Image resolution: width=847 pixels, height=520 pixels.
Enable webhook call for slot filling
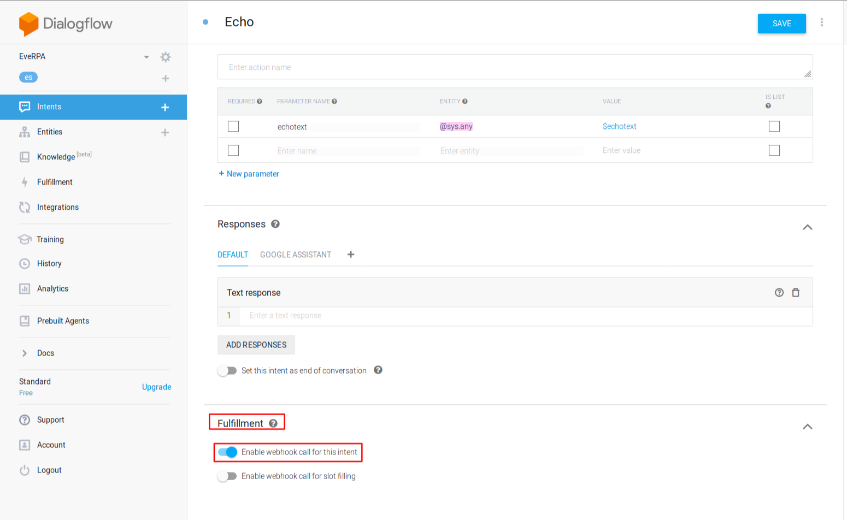pos(227,476)
